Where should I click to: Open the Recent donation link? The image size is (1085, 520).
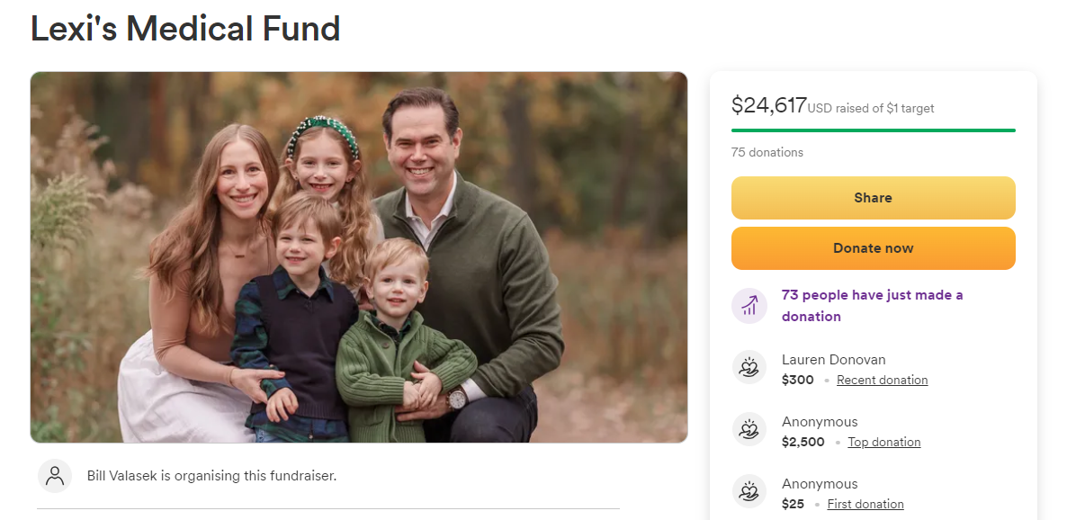coord(882,381)
